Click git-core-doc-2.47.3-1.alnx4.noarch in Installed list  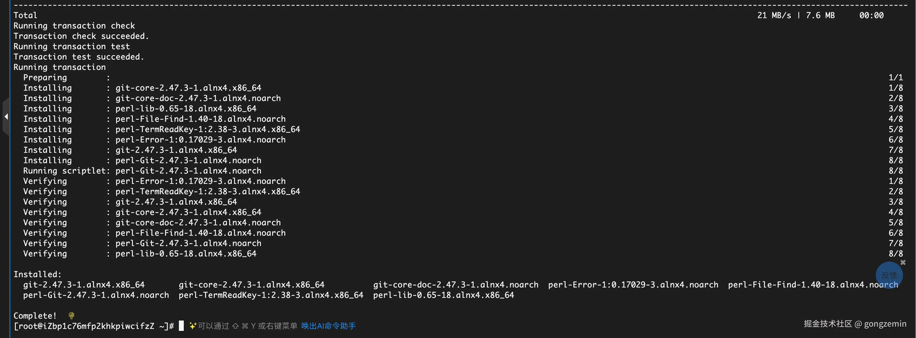455,285
